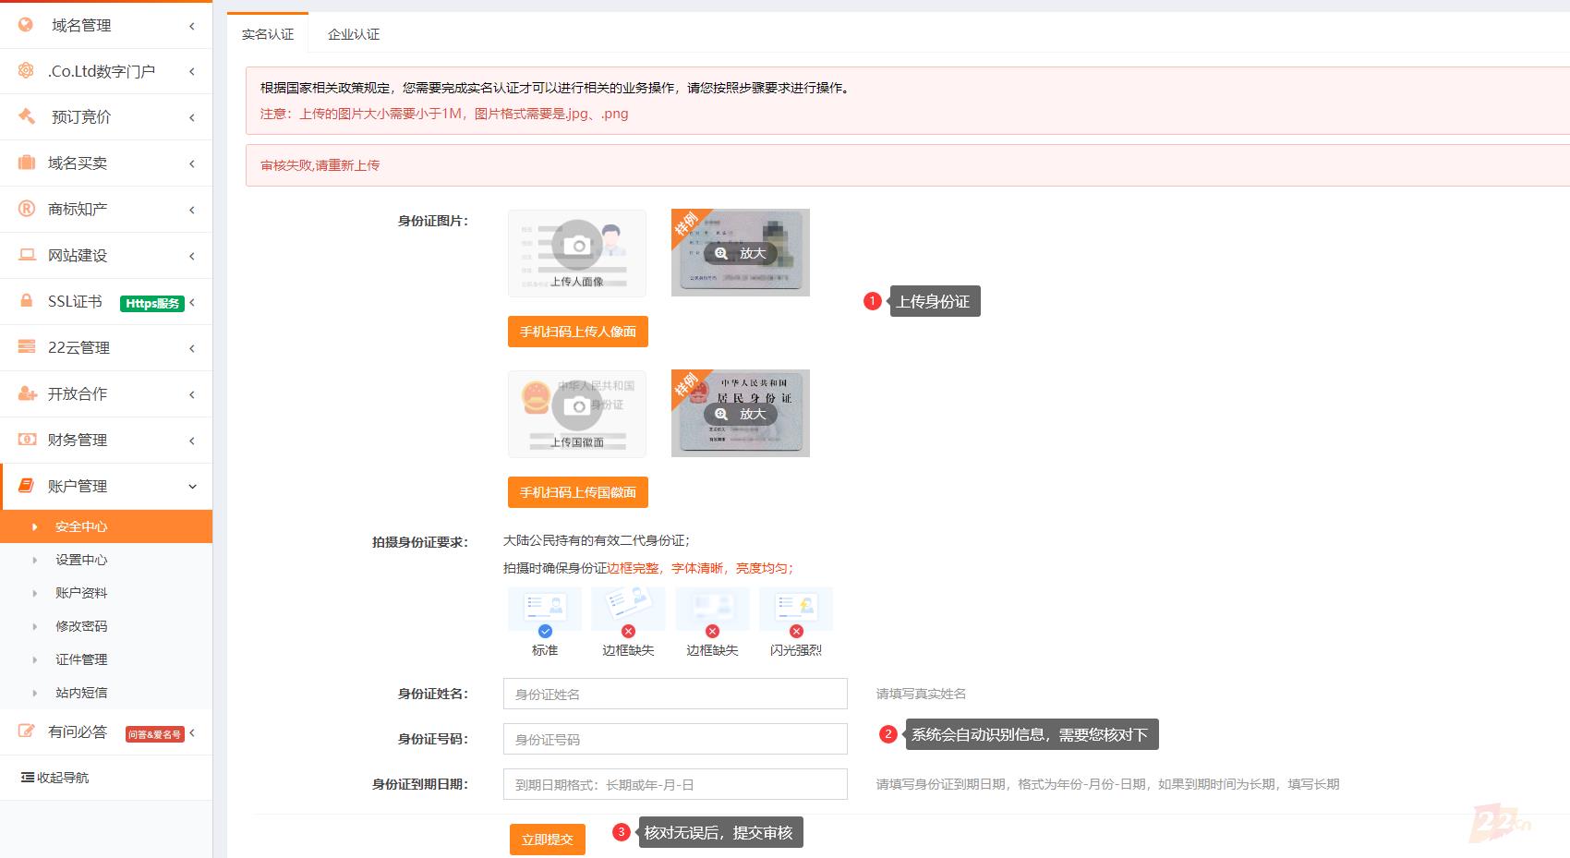Expand the 22云管理 menu chevron
This screenshot has height=858, width=1570.
click(x=192, y=348)
